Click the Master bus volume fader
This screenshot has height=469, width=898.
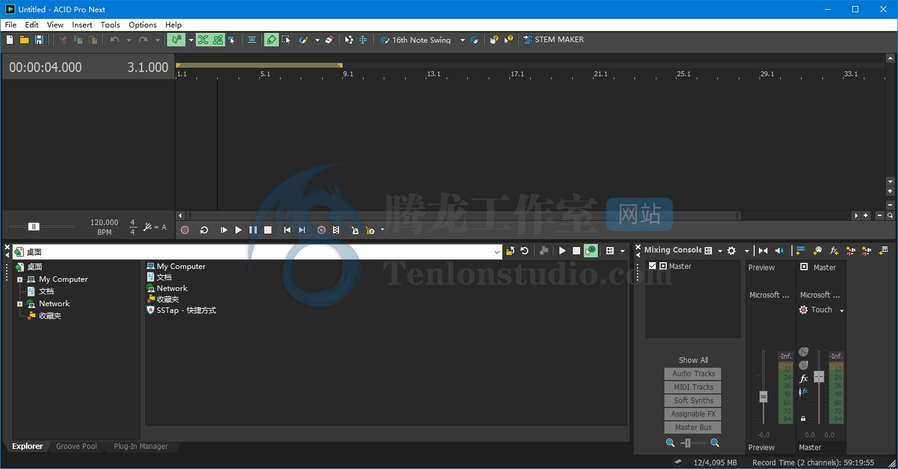click(x=819, y=377)
